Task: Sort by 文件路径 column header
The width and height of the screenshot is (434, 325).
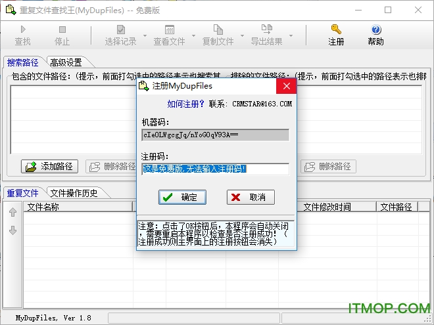Action: click(x=397, y=207)
